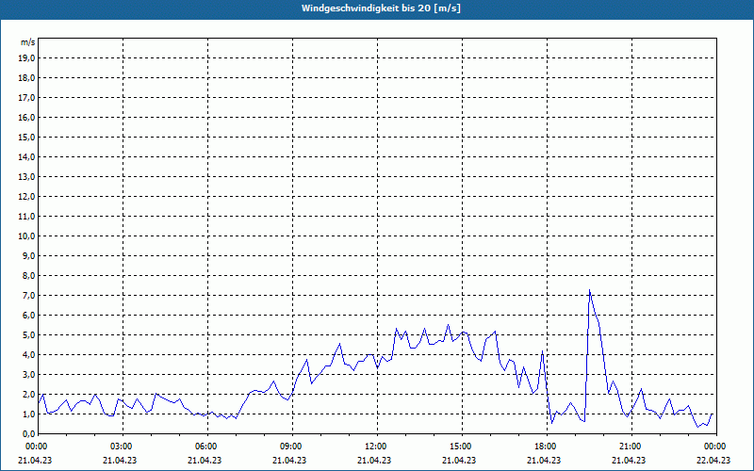Screen dimensions: 754x471
Task: Click the 18,0 y-axis label
Action: [x=26, y=78]
